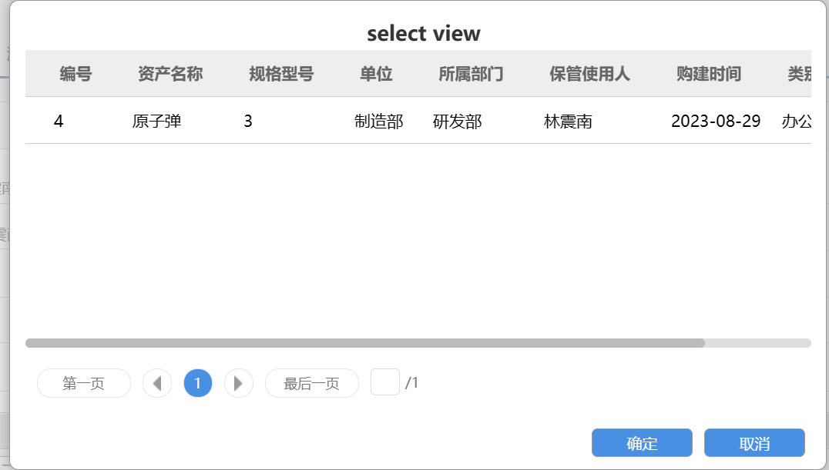Go to 第一页 (first page)
Screen dimensions: 829x470
tap(84, 383)
